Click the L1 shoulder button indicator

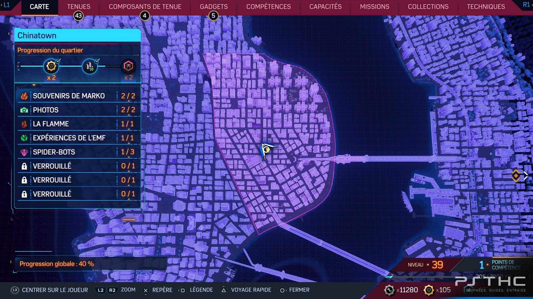6,5
